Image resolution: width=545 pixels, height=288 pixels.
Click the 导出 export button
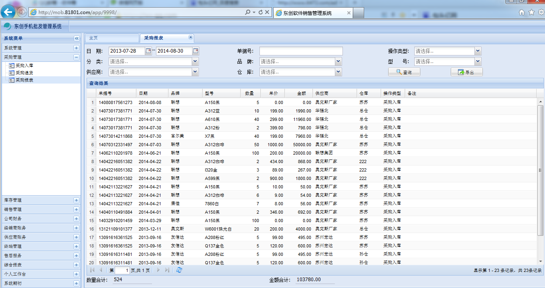[466, 72]
